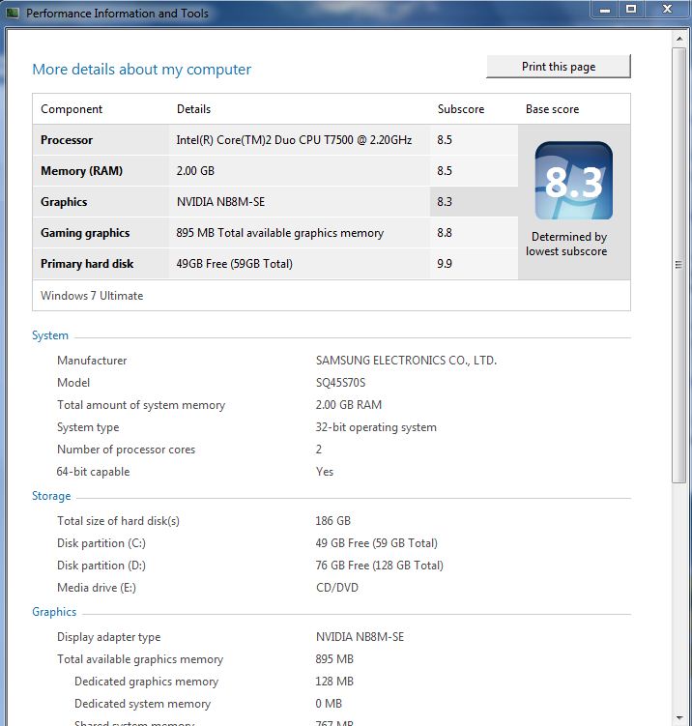
Task: Click the Base score column header
Action: tap(552, 109)
